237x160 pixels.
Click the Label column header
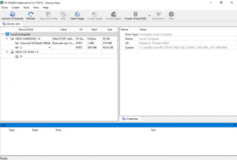(x=63, y=30)
